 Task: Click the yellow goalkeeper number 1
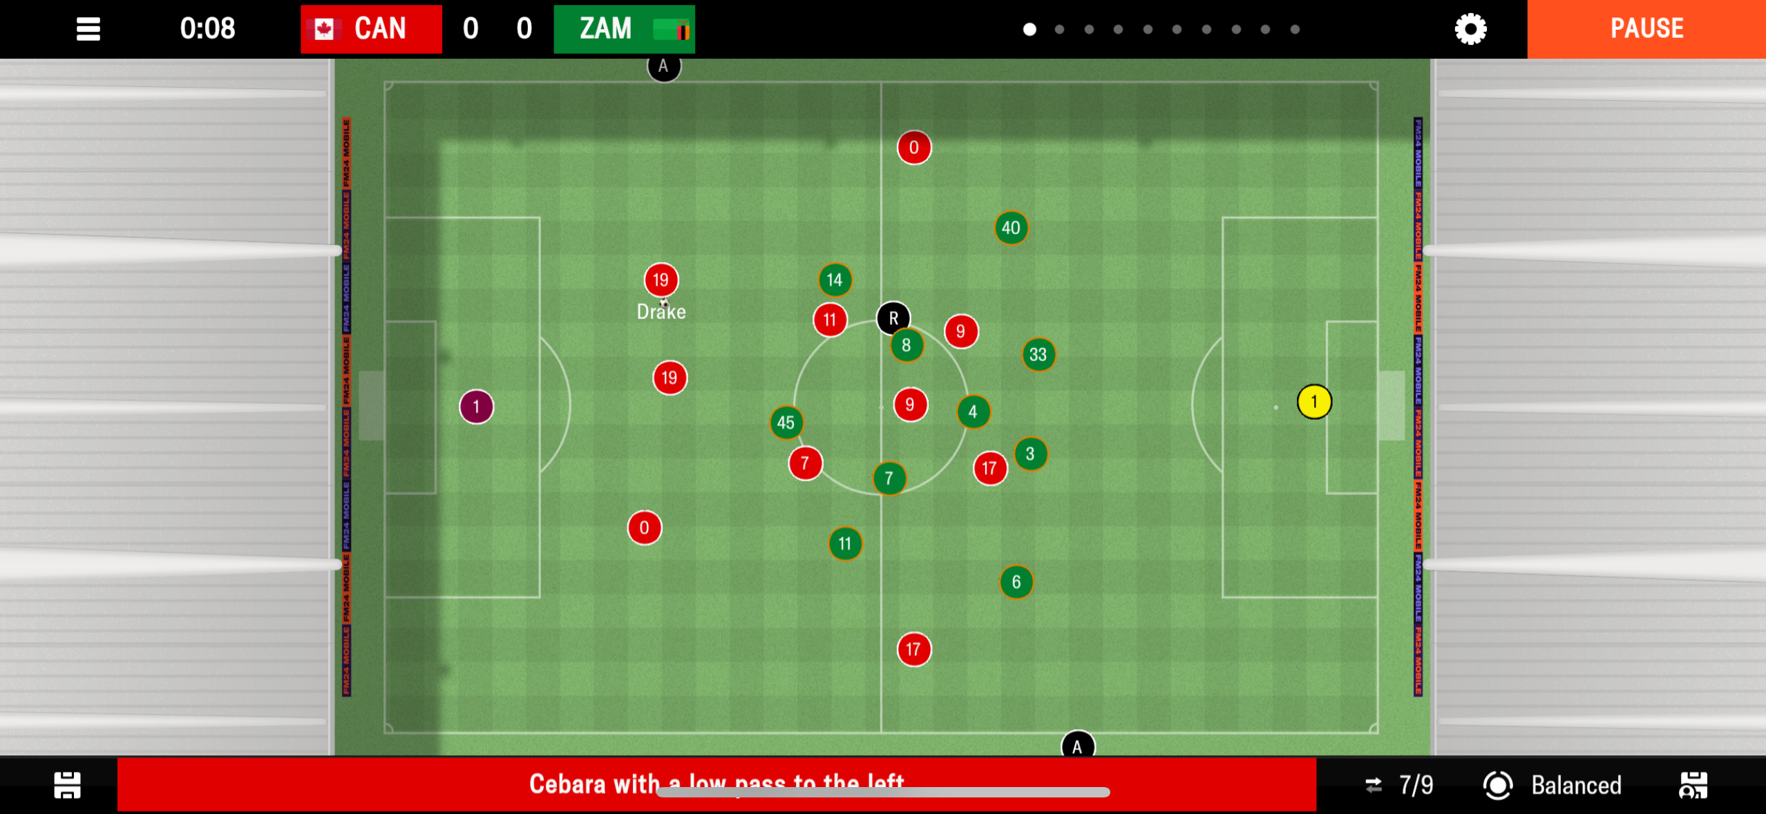click(x=1312, y=402)
